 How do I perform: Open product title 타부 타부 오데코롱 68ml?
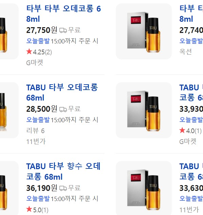pos(63,14)
